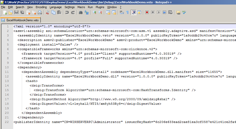Screen dimensions: 236x129
Task: Click size="11655" on line 11
Action: point(208,72)
